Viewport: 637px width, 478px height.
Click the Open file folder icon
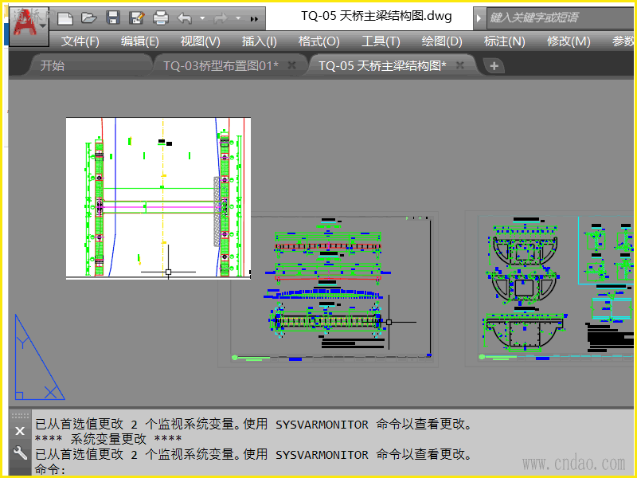click(x=88, y=18)
